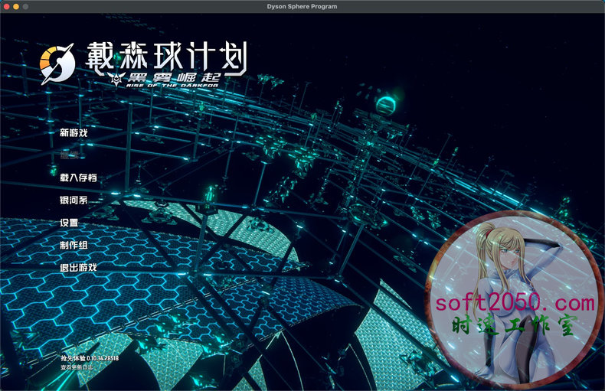Screen dimensions: 605x391
Task: Click the version text 抢先体验 0.10.34.28518
Action: pyautogui.click(x=90, y=358)
